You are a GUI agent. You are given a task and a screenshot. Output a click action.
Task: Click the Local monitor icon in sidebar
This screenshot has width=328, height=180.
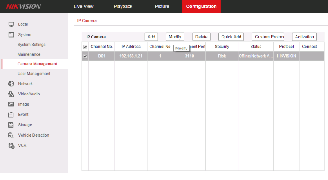11,24
